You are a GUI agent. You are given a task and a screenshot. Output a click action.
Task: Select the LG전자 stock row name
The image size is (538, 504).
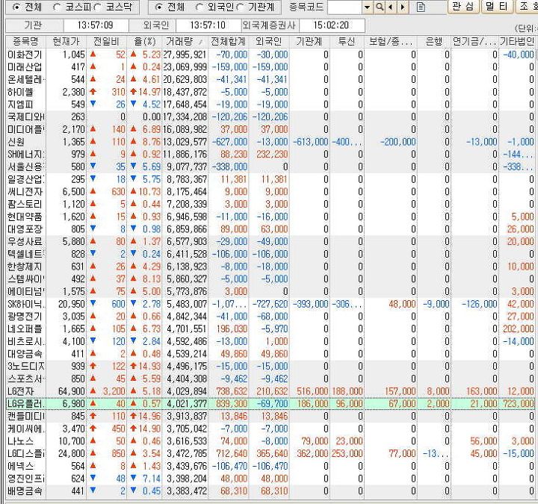click(x=21, y=391)
